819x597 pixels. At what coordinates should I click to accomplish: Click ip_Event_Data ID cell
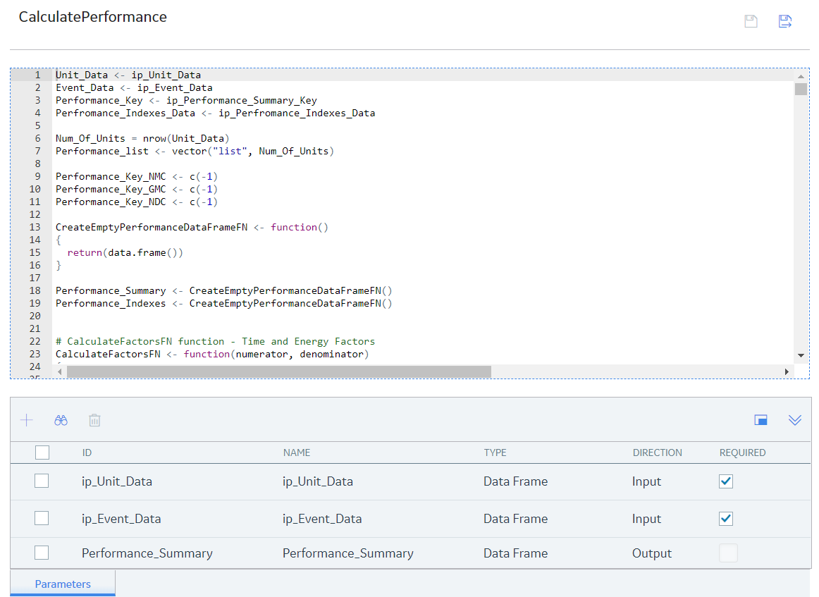[121, 519]
